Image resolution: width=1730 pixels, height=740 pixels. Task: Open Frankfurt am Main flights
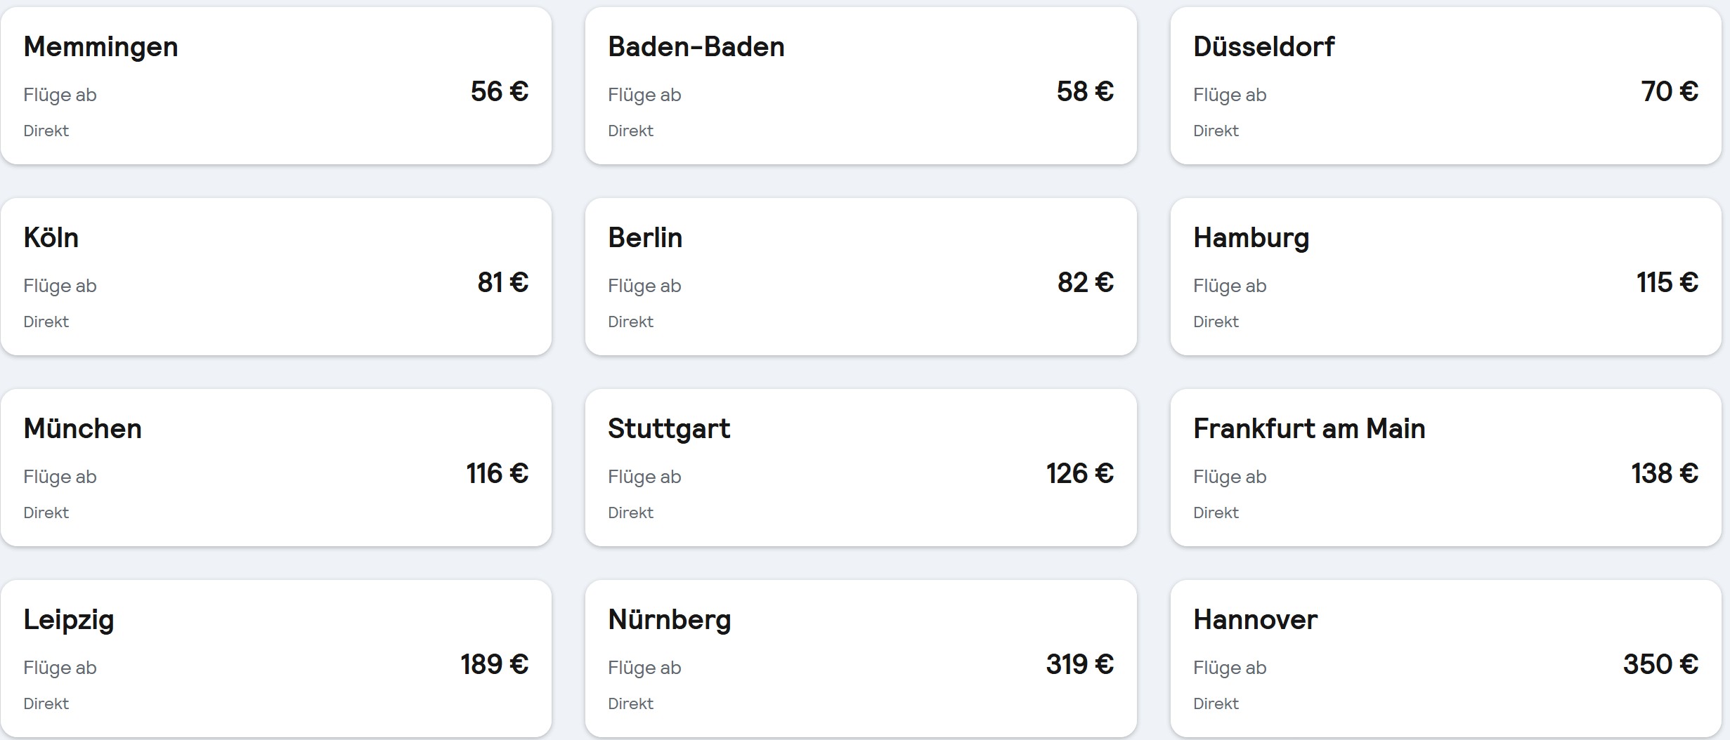pos(1446,468)
